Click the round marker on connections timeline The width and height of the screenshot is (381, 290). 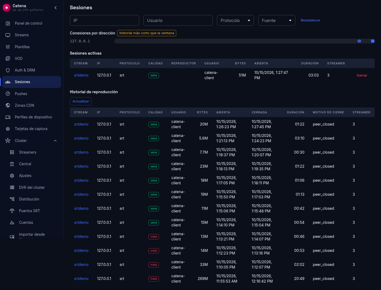tap(359, 41)
